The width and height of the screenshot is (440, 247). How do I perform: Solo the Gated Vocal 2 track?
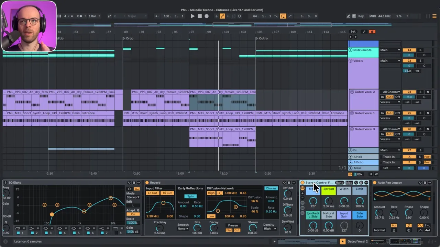pos(420,92)
